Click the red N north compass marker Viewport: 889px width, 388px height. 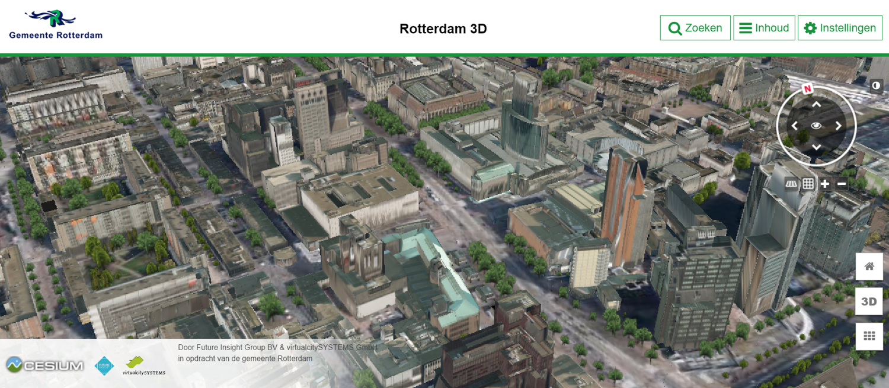click(807, 89)
